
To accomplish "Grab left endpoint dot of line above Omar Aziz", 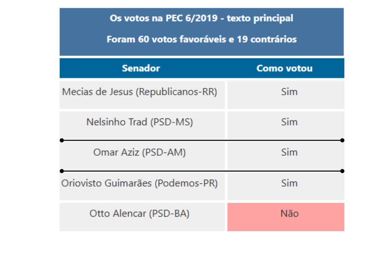I will point(62,140).
